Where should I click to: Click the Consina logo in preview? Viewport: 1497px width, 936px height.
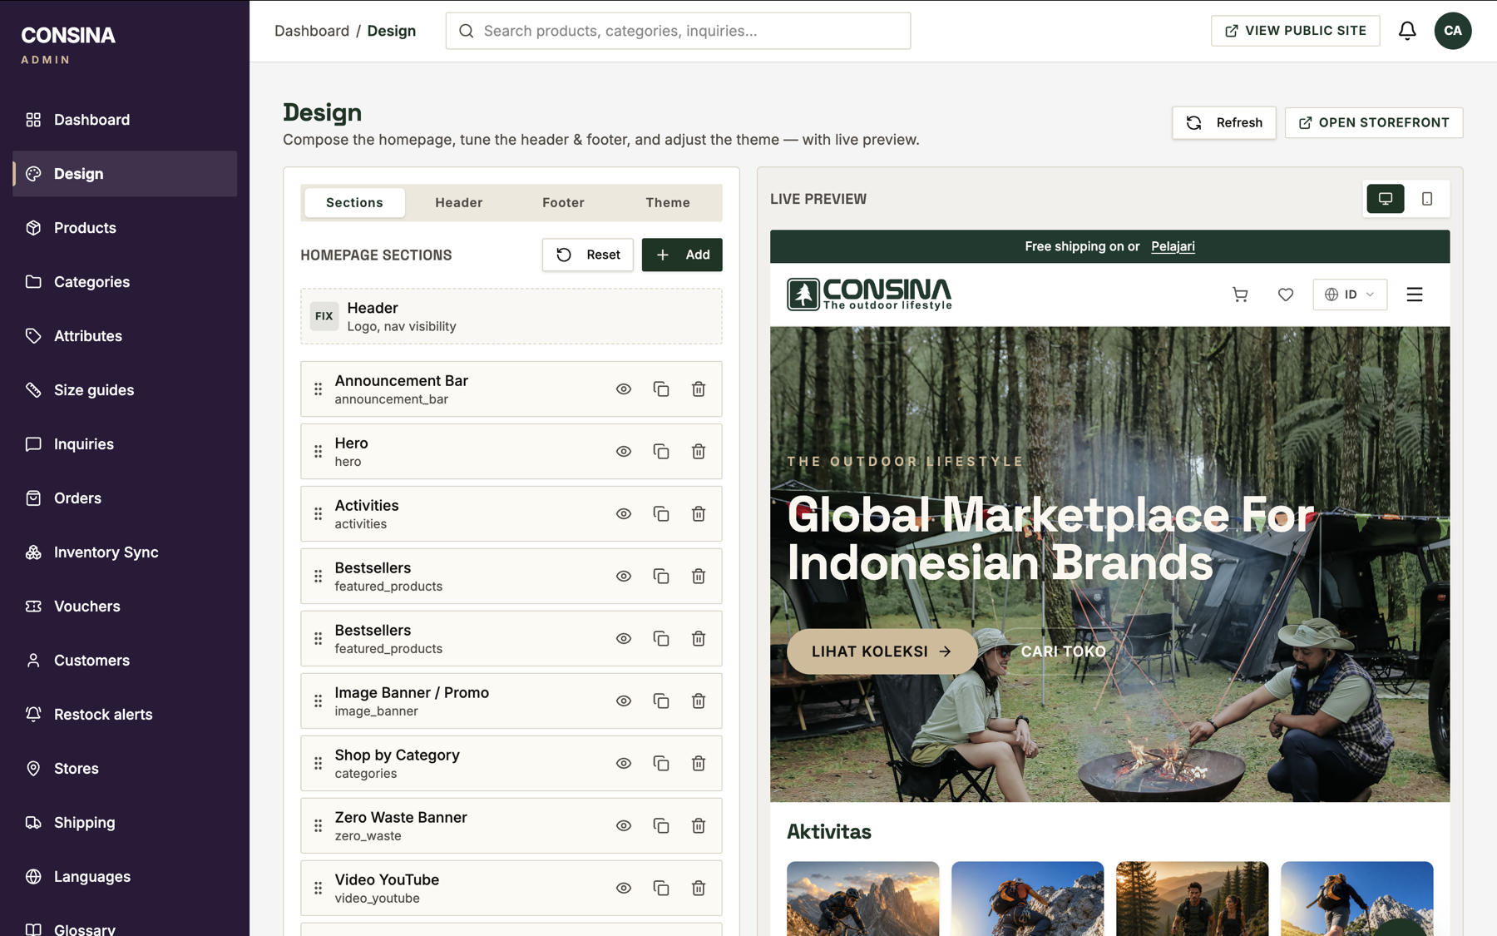pos(869,295)
